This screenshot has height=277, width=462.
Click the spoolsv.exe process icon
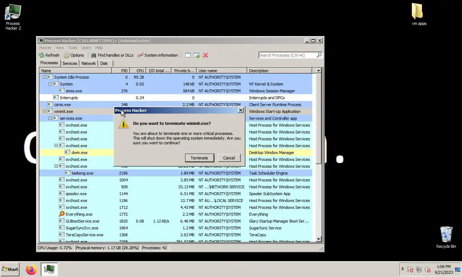tap(62, 194)
